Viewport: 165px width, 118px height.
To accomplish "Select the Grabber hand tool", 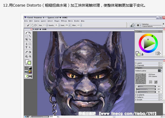I will (x=30, y=57).
